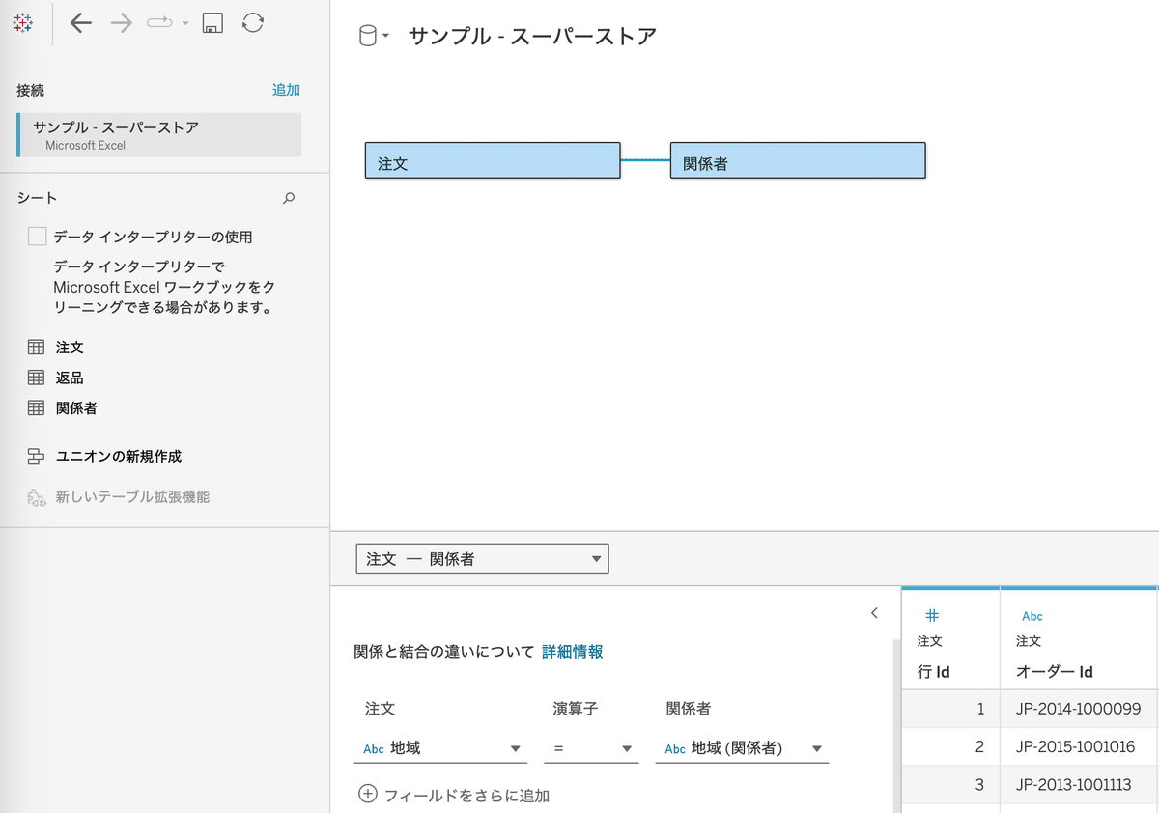Add a new connection with 追加

click(x=286, y=90)
